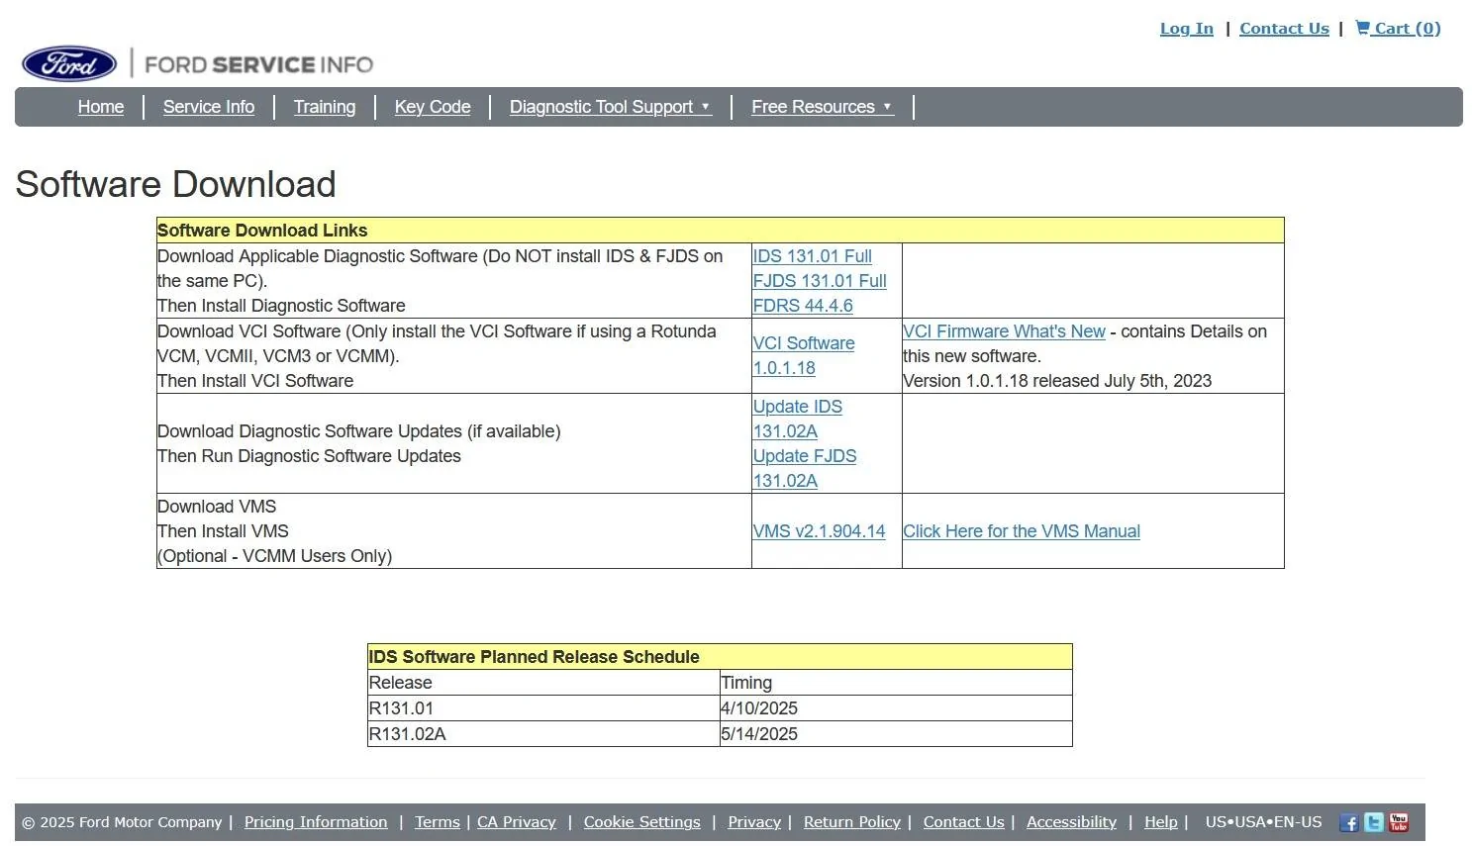Select the Training menu item
Image resolution: width=1472 pixels, height=846 pixels.
(x=325, y=107)
